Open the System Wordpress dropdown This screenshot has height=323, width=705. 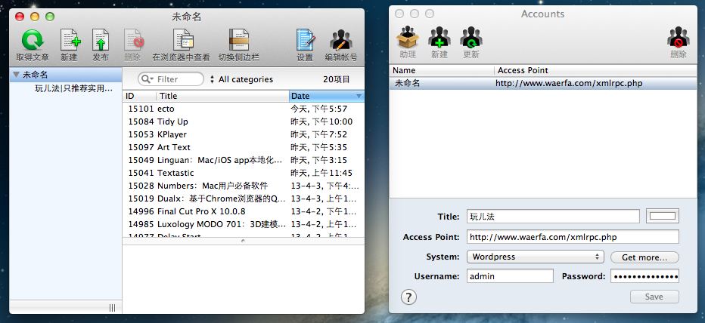[535, 257]
